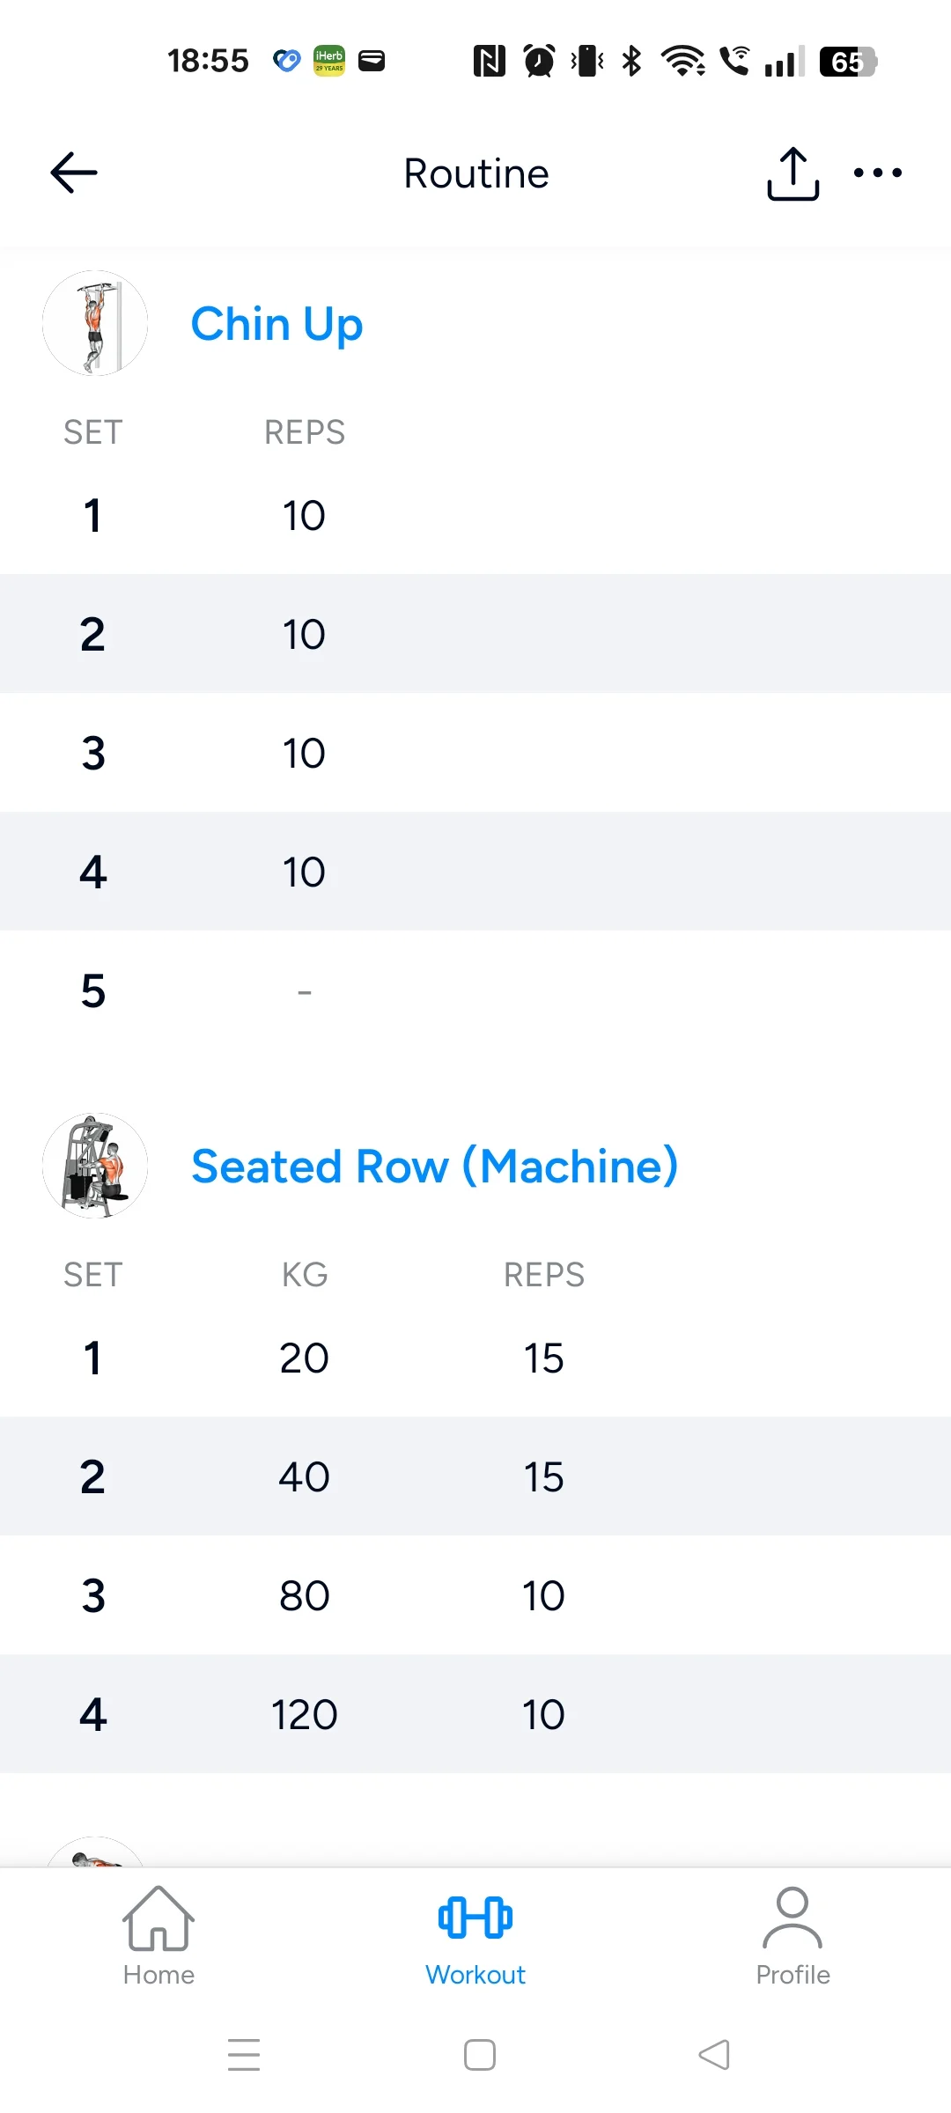
Task: Open the Seated Row (Machine) link
Action: 434,1167
